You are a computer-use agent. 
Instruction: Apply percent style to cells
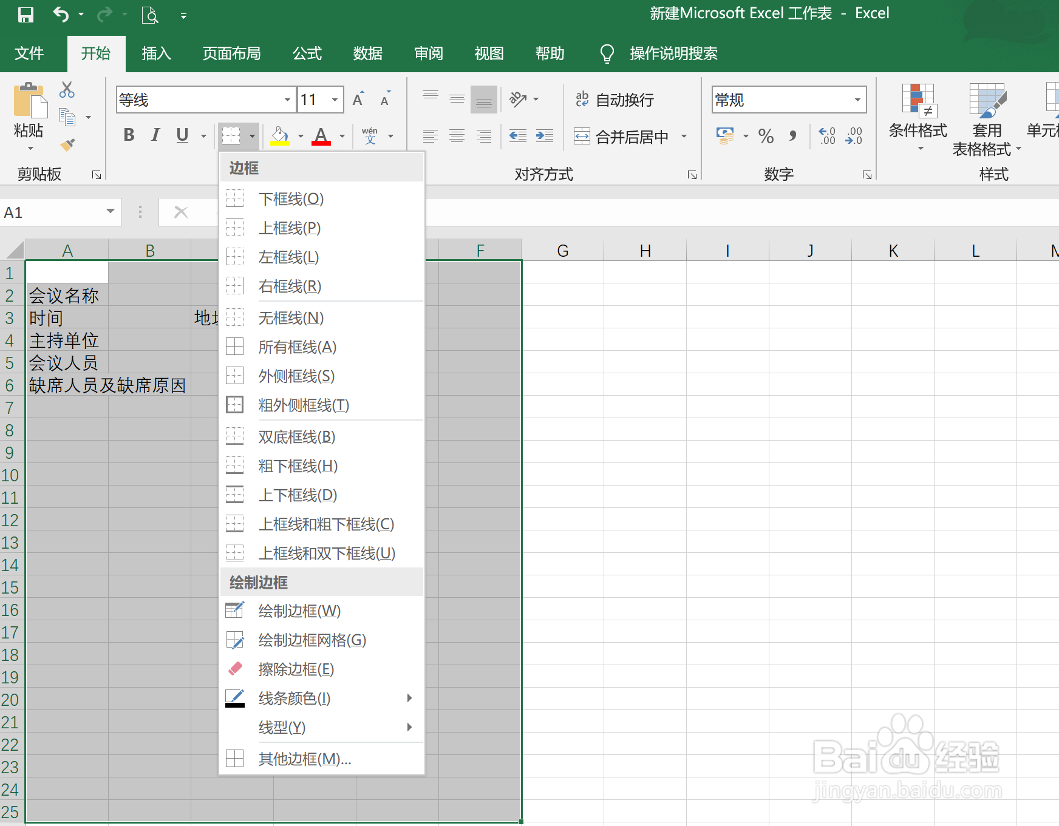766,136
